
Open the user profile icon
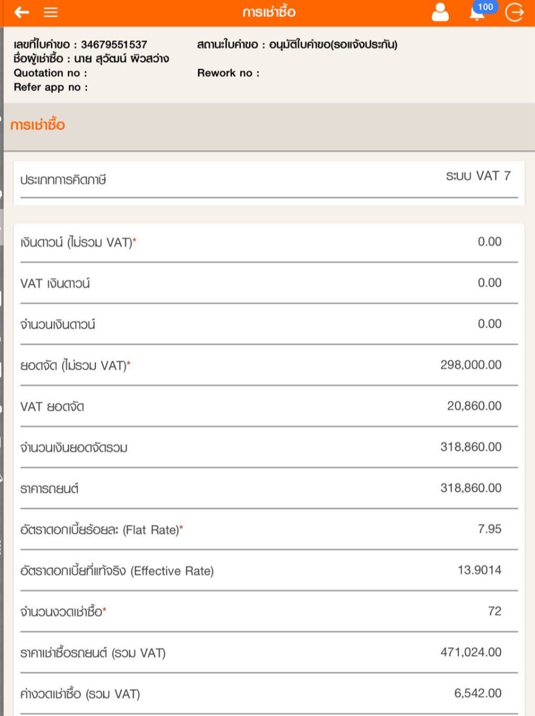click(x=440, y=12)
